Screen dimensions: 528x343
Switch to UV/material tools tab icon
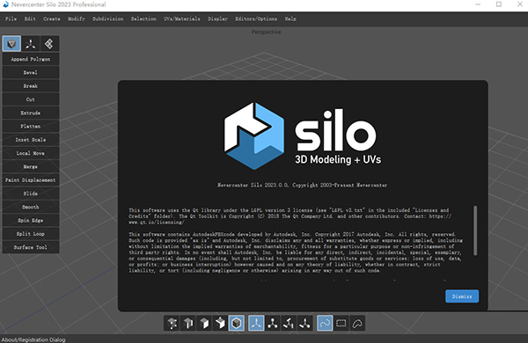pos(49,44)
